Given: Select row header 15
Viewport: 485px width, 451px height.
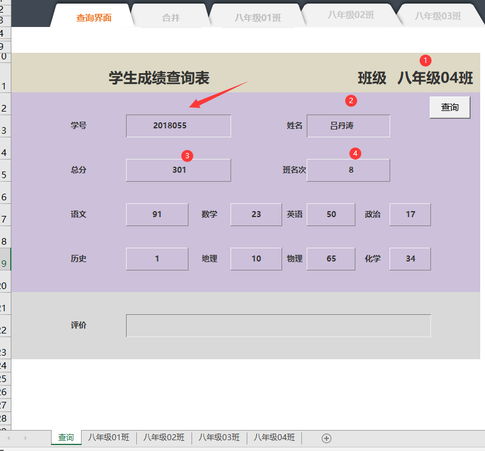Looking at the screenshot, I should tap(5, 171).
